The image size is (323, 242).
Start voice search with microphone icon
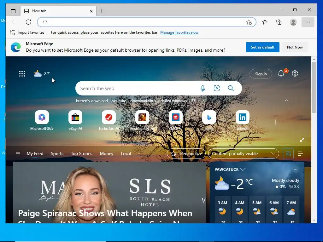click(203, 88)
